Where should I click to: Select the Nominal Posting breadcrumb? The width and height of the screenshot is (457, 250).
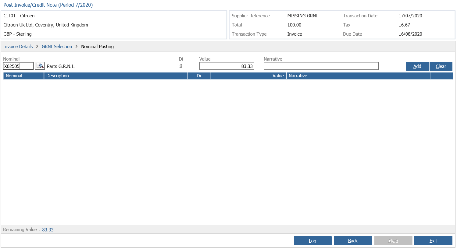(97, 47)
